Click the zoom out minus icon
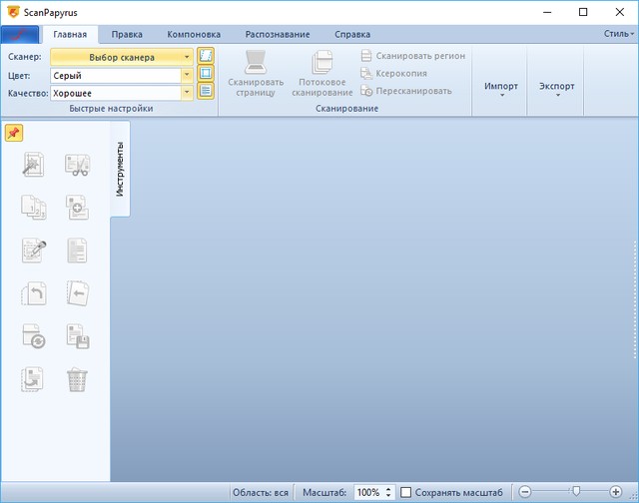 coord(525,492)
